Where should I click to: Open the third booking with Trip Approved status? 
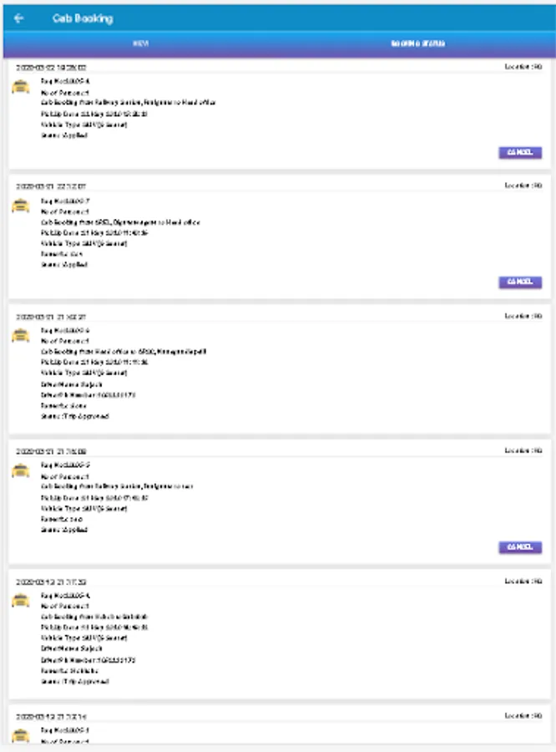point(75,415)
